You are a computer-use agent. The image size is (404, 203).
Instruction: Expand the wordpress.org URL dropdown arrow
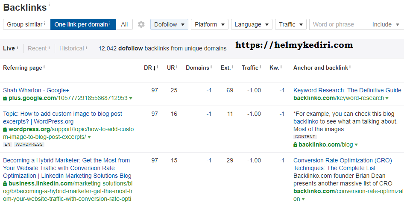pyautogui.click(x=89, y=137)
